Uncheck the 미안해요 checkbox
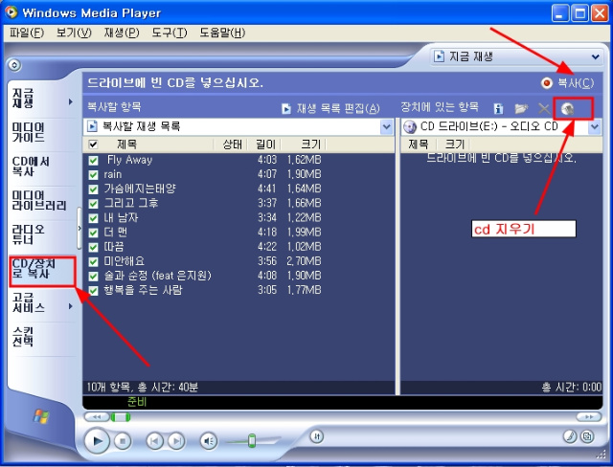Image resolution: width=613 pixels, height=467 pixels. coord(93,261)
